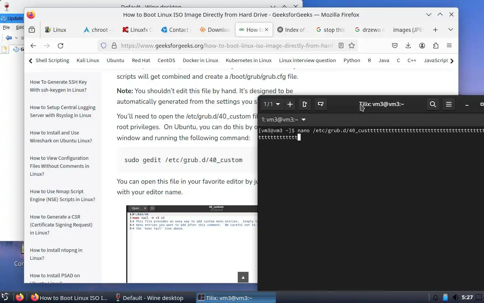
Task: Close the active 'How to' tab
Action: (x=267, y=30)
